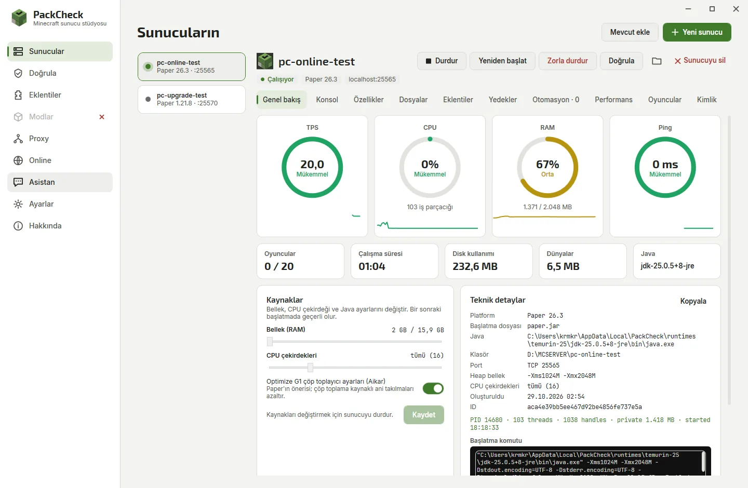Switch to the Performans tab

pyautogui.click(x=613, y=100)
